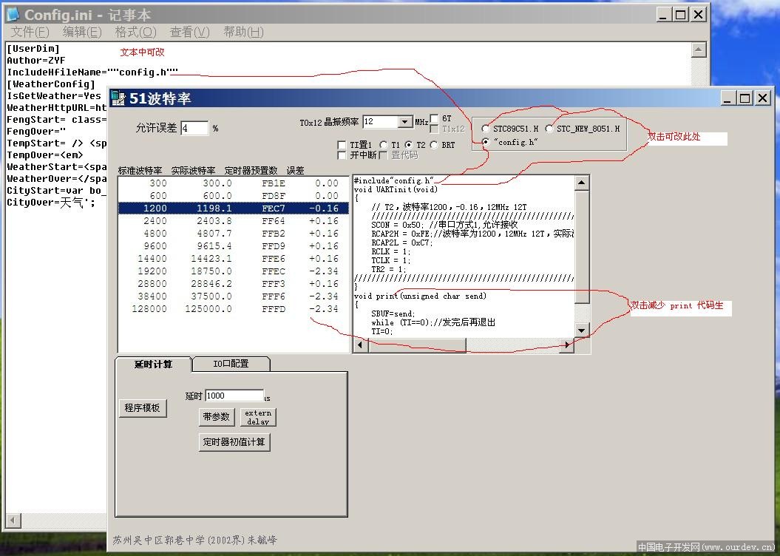
Task: Select the T2 timer radio button
Action: [x=409, y=145]
